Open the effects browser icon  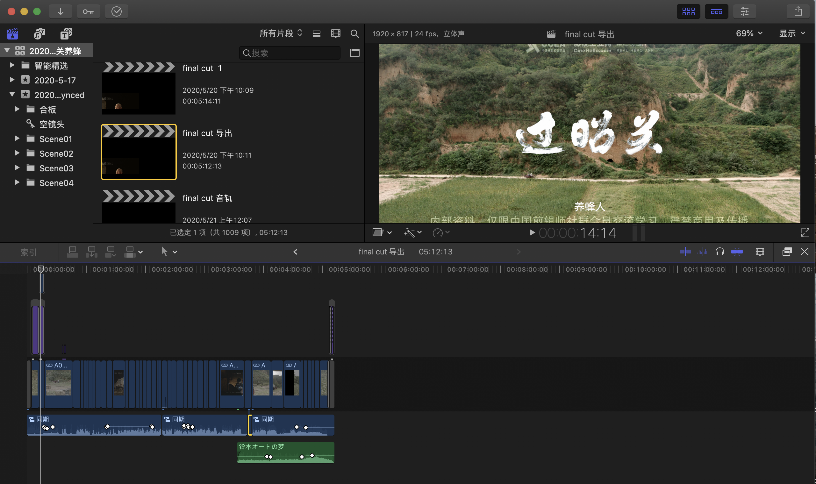point(787,252)
